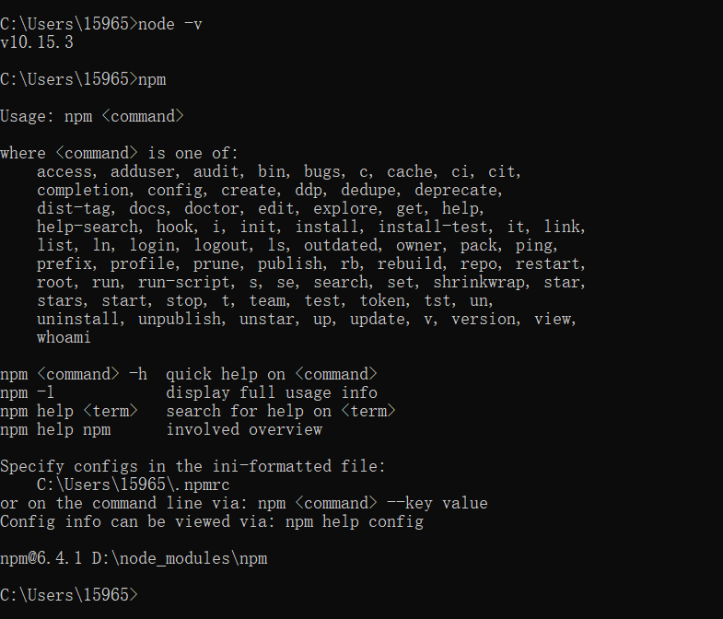Click 'install-test' in the command list

(433, 227)
